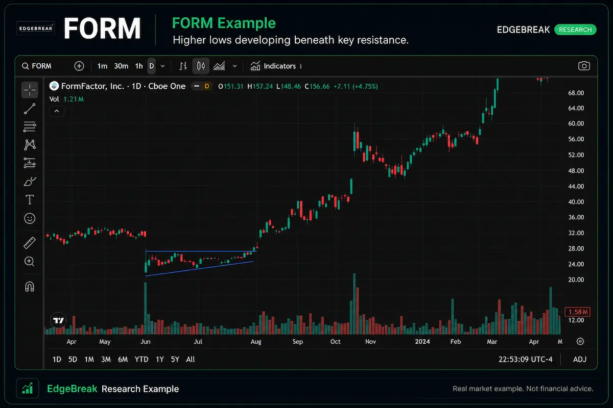Toggle the magnet snap mode
The image size is (613, 408).
coord(30,287)
